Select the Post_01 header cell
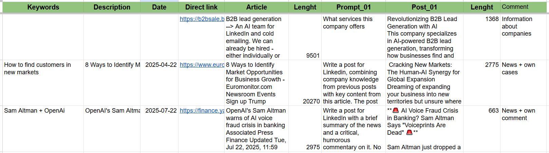 424,7
